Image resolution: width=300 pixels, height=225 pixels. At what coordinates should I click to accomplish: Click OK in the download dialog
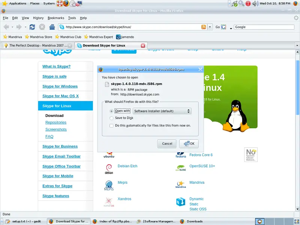pyautogui.click(x=189, y=144)
